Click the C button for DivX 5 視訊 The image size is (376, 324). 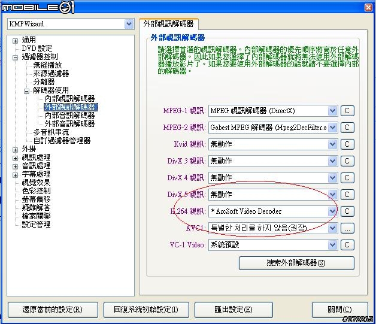[347, 195]
